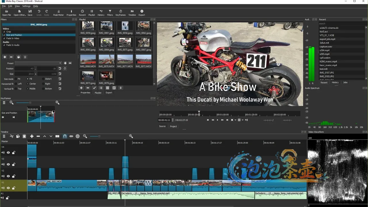Show the Keyframes panel via toolbar
Viewport: 368px width, 207px height.
120,13
